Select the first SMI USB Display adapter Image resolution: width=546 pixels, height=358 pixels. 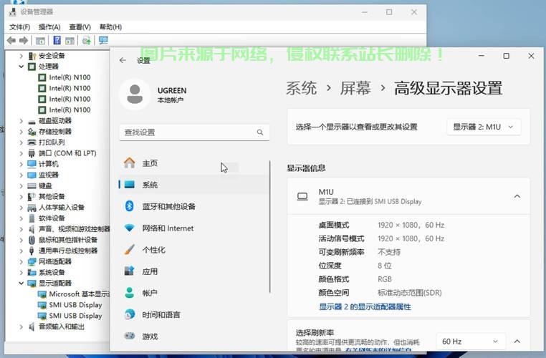pyautogui.click(x=70, y=305)
